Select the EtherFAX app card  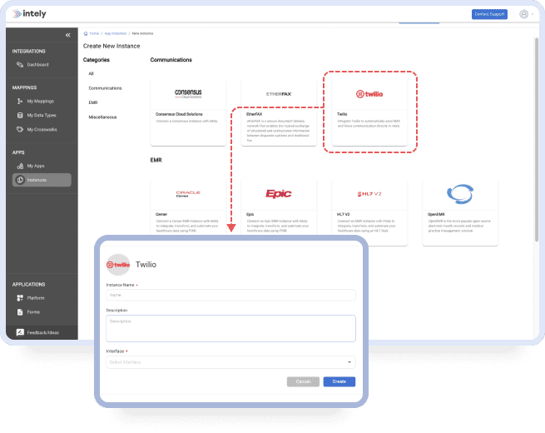click(x=279, y=112)
